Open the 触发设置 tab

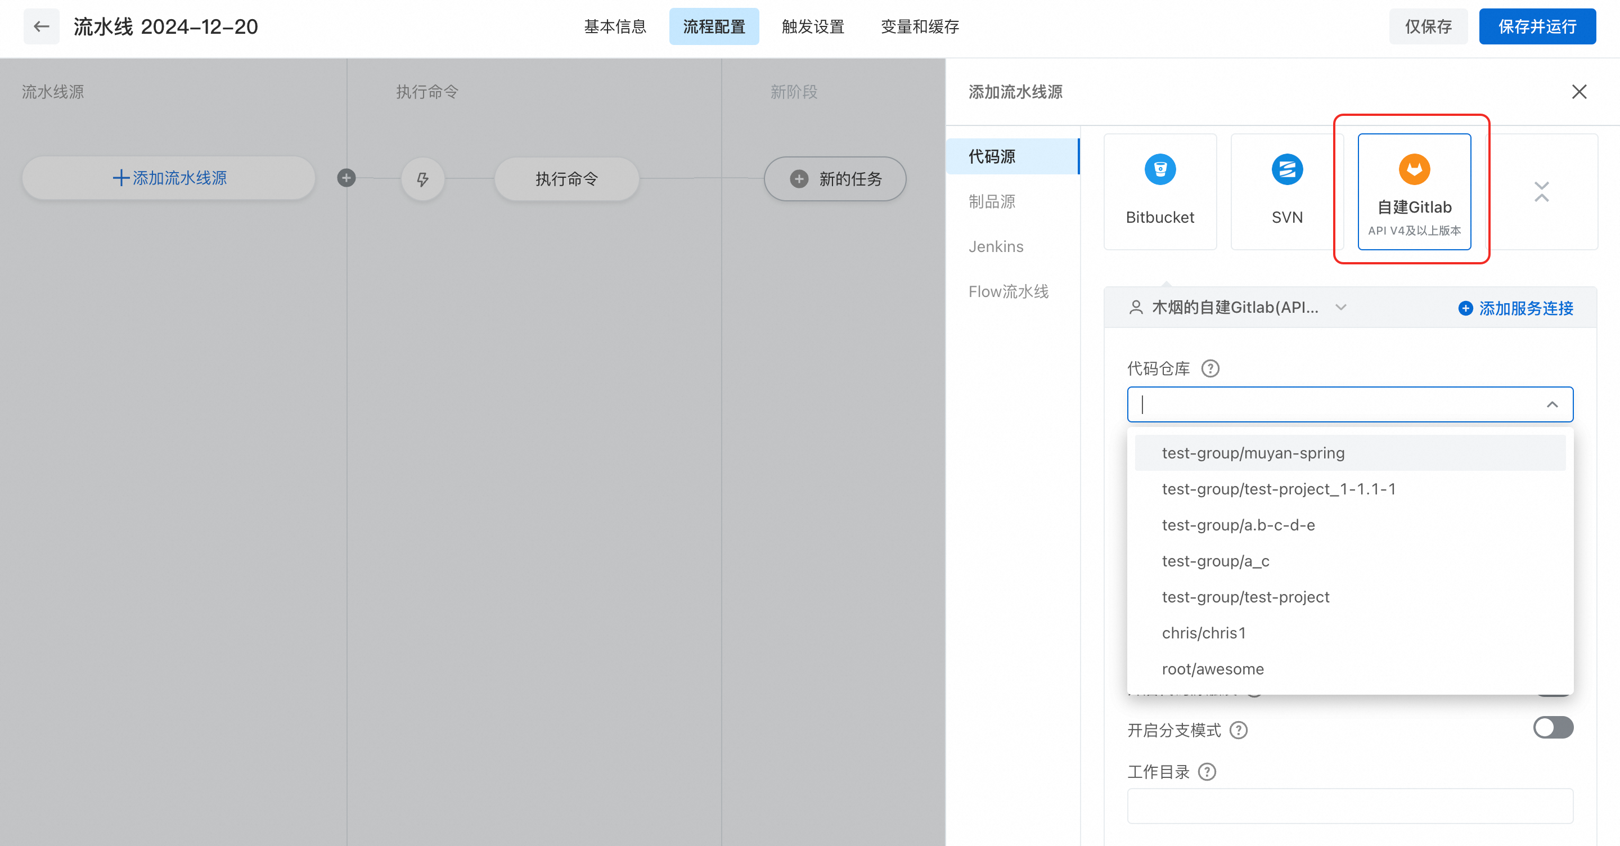click(x=812, y=26)
